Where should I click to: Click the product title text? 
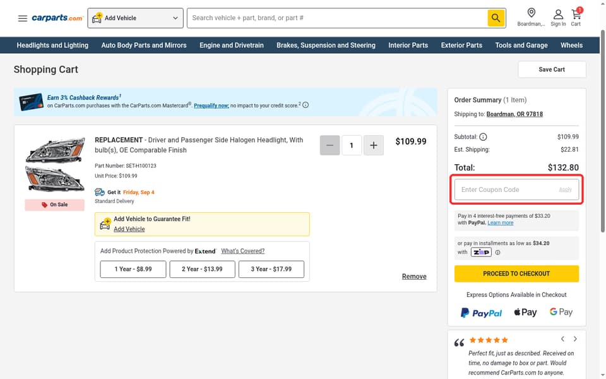tap(199, 145)
